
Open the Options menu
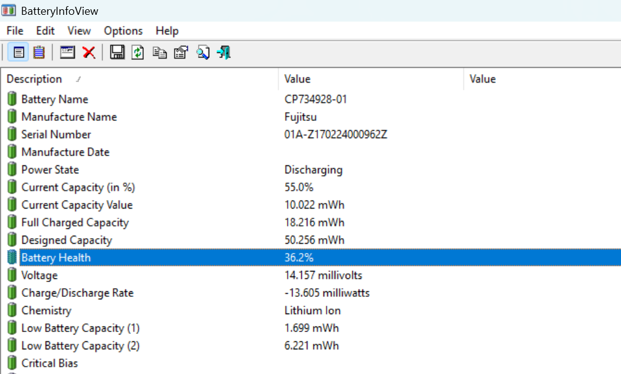pos(123,31)
